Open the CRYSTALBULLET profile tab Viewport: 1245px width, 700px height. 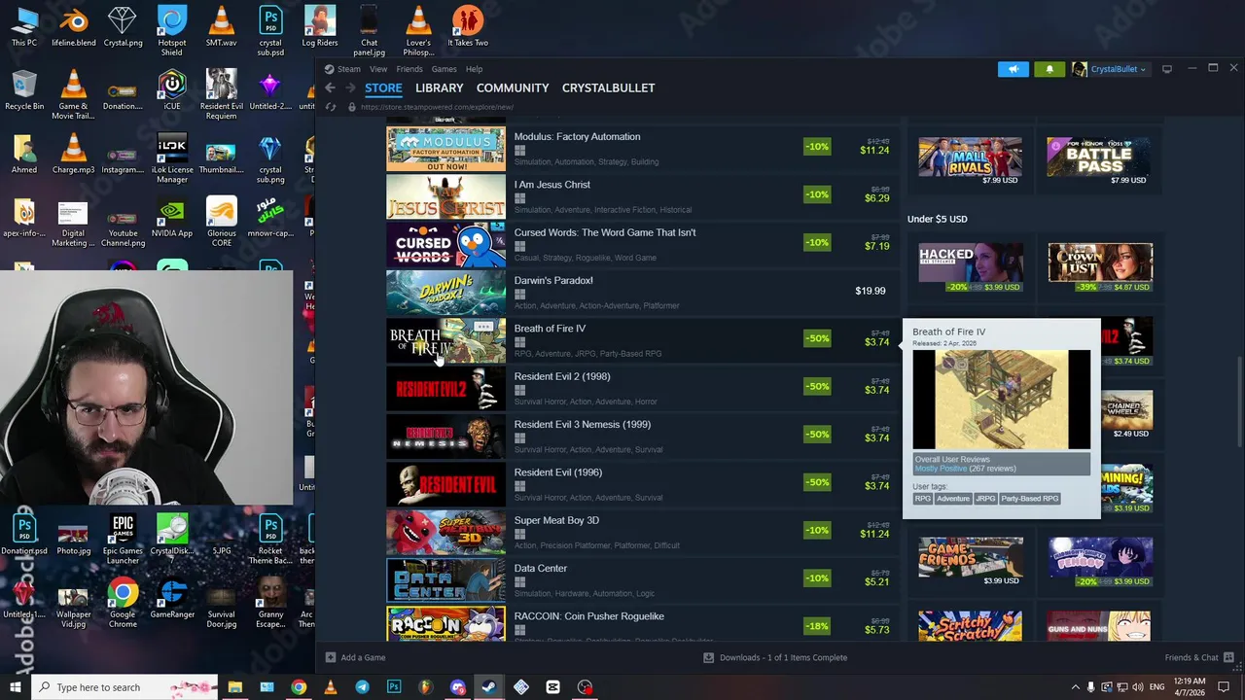(608, 87)
